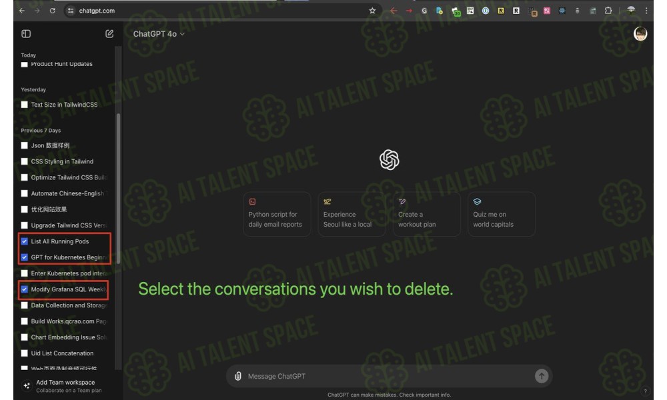Open the extension with green 20 badge

coord(456,11)
